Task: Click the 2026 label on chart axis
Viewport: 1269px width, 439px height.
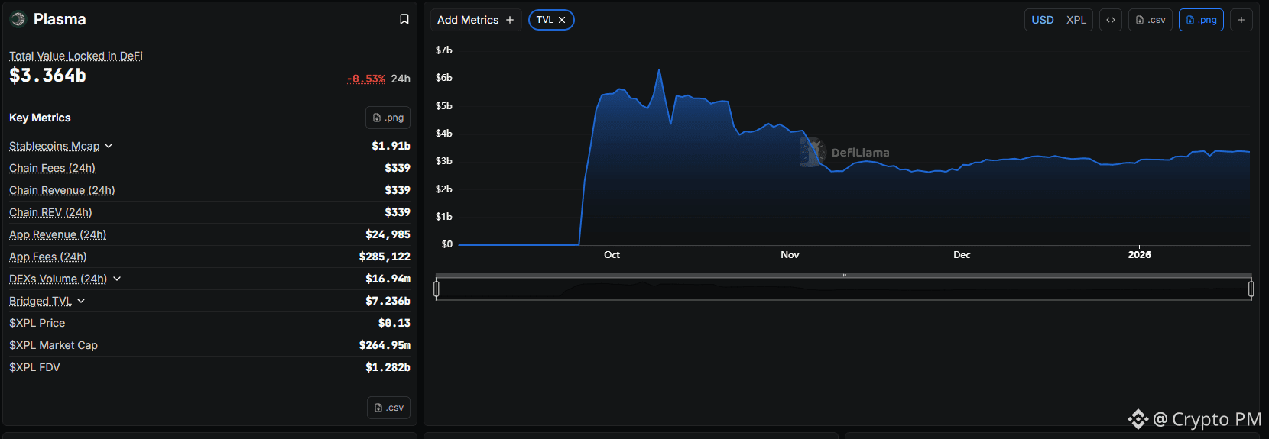Action: point(1139,255)
